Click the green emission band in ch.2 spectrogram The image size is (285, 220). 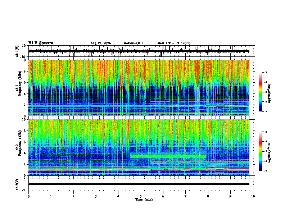click(168, 156)
